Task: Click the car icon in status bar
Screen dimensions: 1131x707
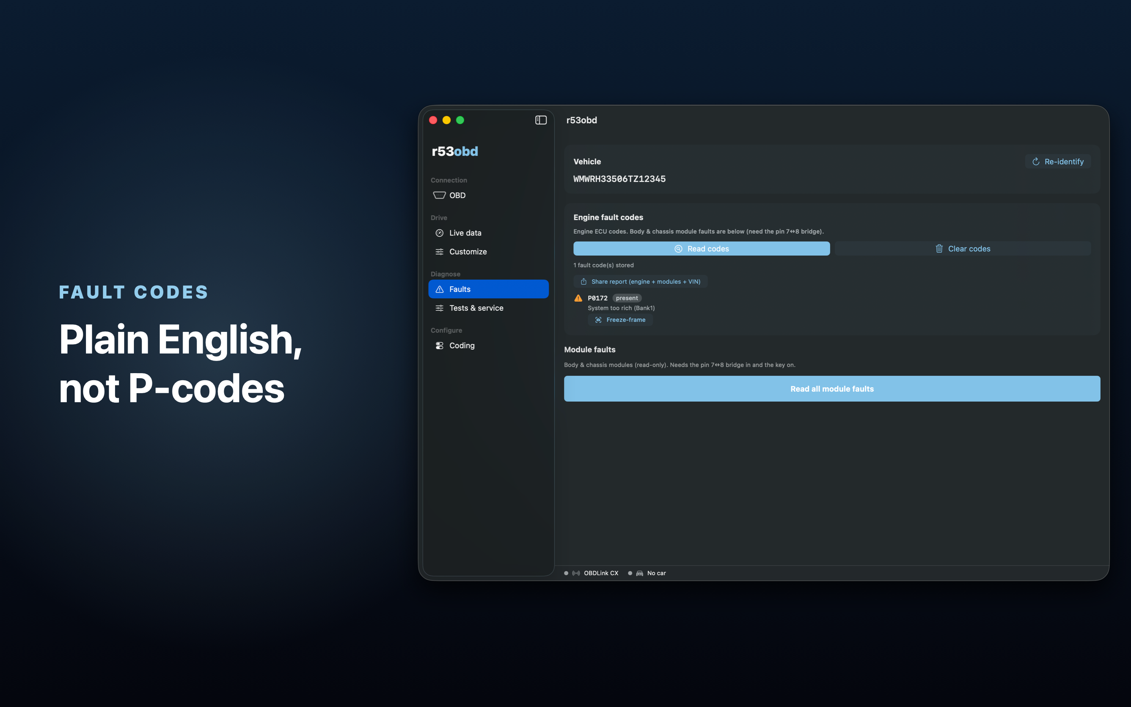Action: [x=640, y=573]
